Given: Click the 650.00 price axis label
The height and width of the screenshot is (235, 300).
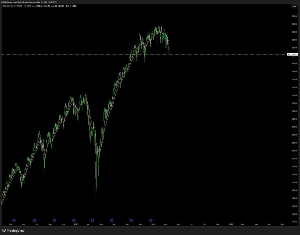Looking at the screenshot, I should (x=294, y=64).
